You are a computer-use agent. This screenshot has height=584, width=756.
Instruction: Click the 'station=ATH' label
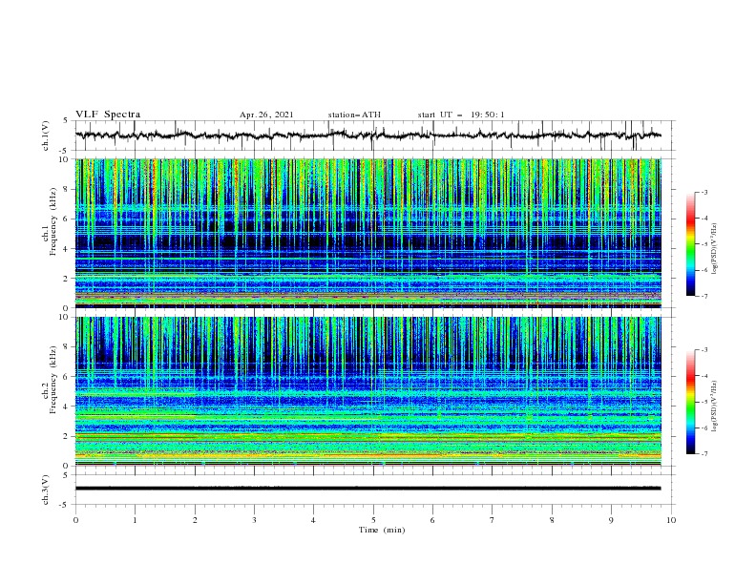tap(354, 115)
